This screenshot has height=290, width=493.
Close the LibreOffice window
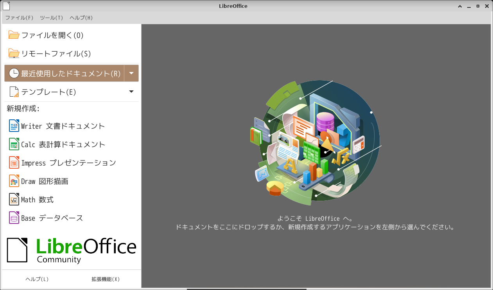tap(487, 6)
